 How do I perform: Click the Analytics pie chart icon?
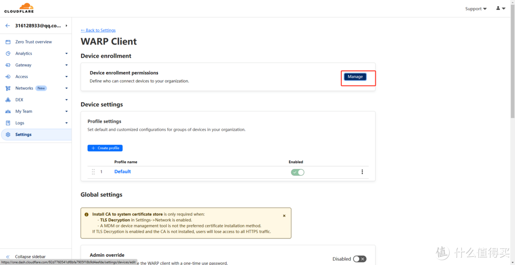(8, 53)
